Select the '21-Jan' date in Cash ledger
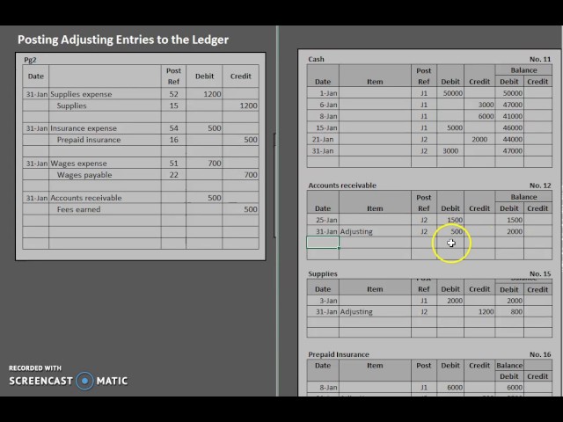 (x=323, y=139)
